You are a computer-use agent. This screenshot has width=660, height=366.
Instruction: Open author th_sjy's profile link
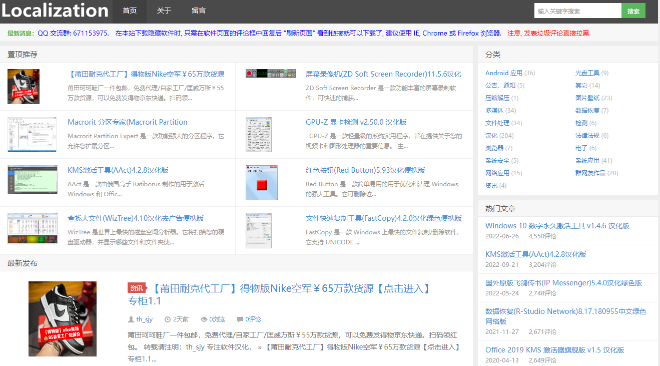click(144, 319)
